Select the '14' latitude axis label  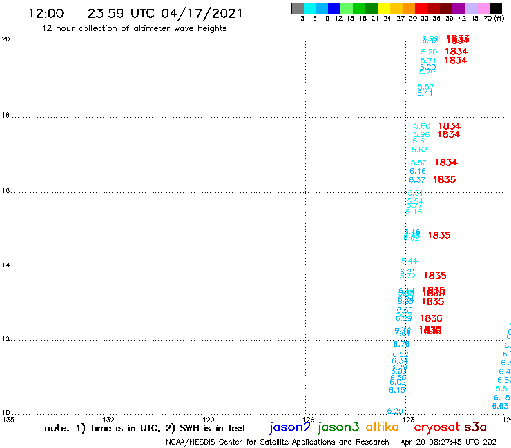point(6,265)
